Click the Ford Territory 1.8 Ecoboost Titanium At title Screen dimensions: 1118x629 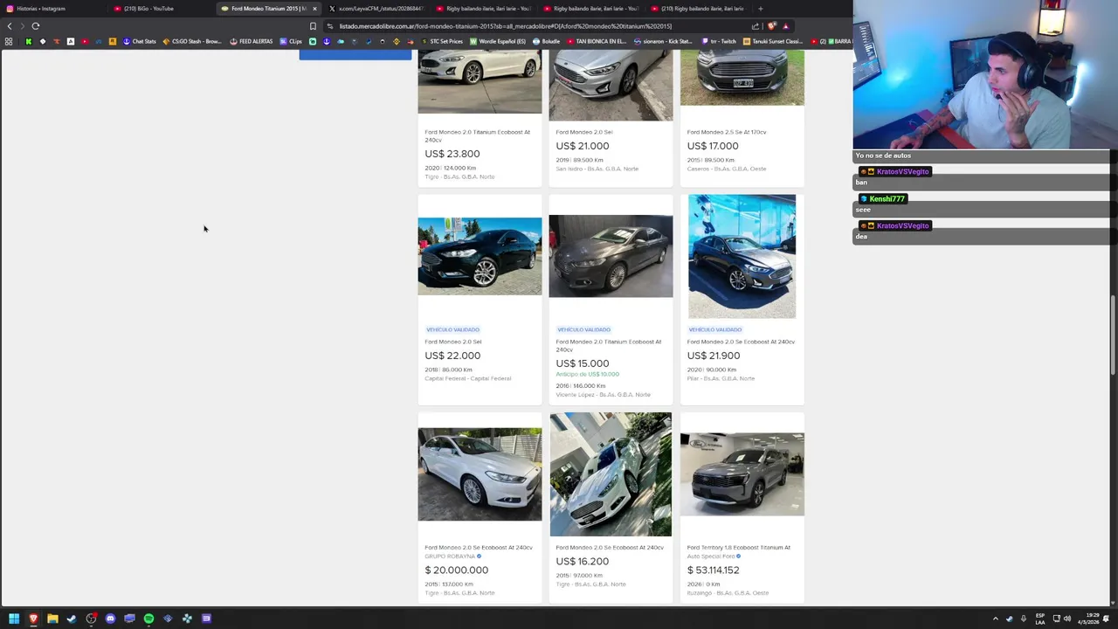(738, 548)
